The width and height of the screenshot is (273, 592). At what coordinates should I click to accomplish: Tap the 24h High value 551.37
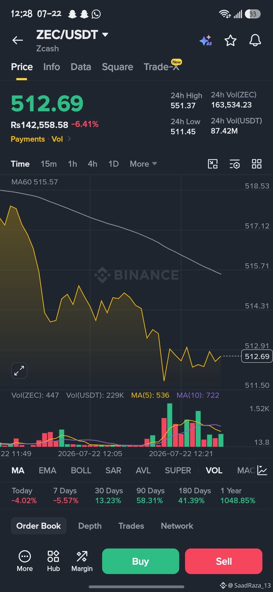pos(183,105)
